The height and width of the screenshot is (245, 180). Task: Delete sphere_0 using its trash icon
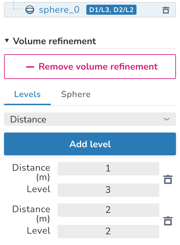166,10
